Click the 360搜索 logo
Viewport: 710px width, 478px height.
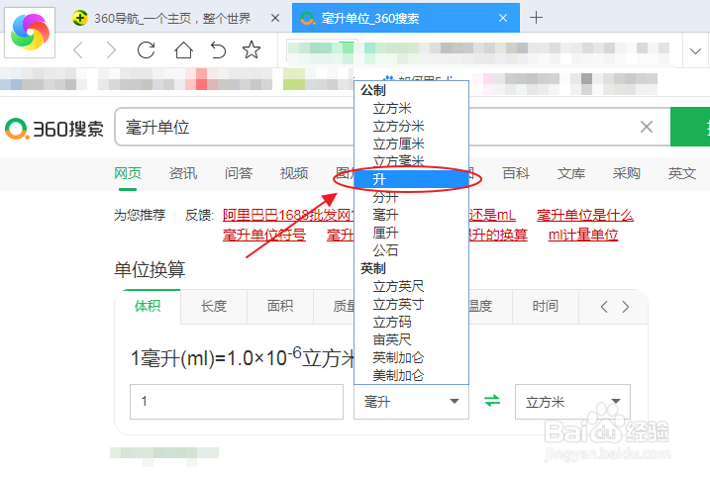pos(54,129)
